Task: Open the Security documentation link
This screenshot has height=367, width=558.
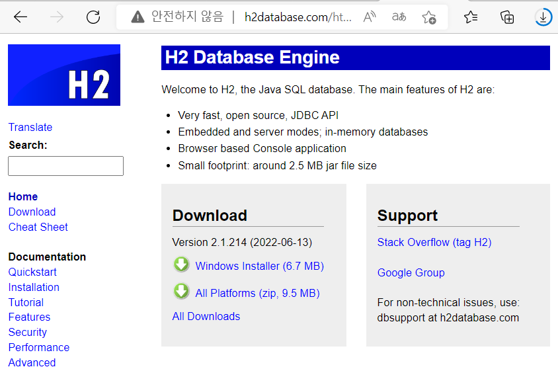Action: coord(27,332)
